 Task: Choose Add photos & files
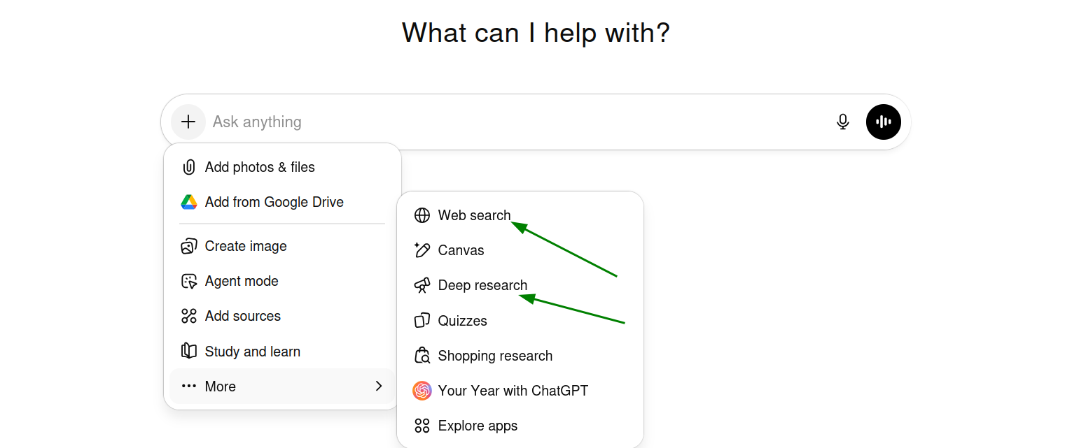pyautogui.click(x=260, y=167)
